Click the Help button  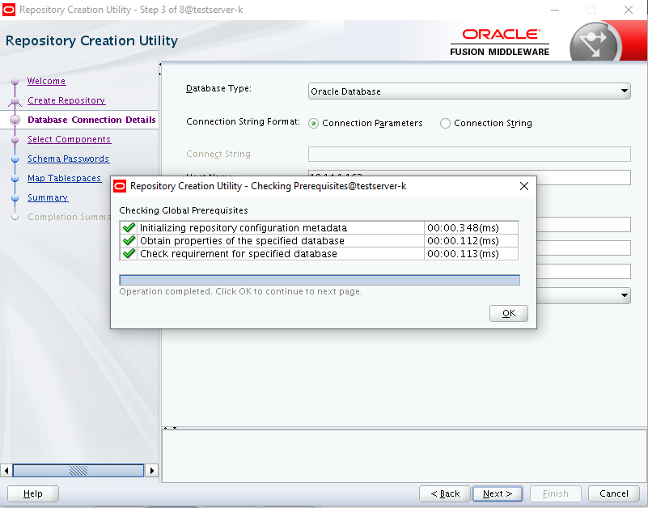click(x=33, y=493)
